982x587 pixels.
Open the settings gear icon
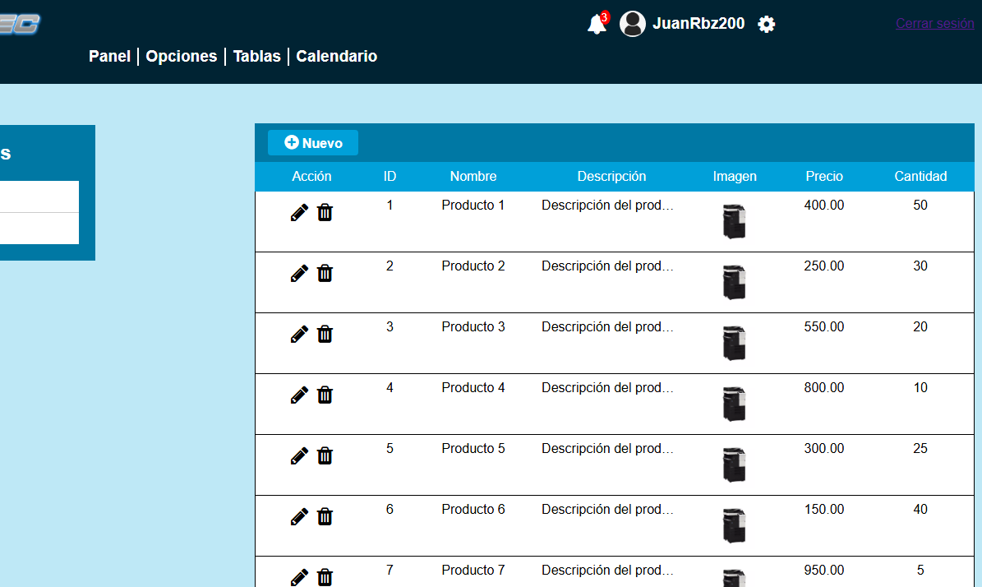pos(766,25)
